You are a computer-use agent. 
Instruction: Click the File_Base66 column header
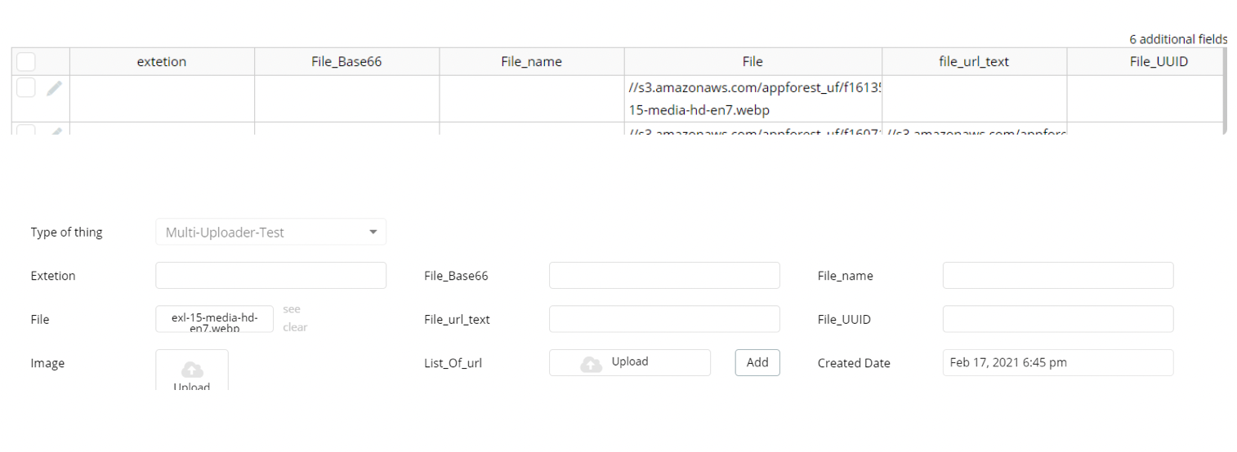pyautogui.click(x=346, y=61)
